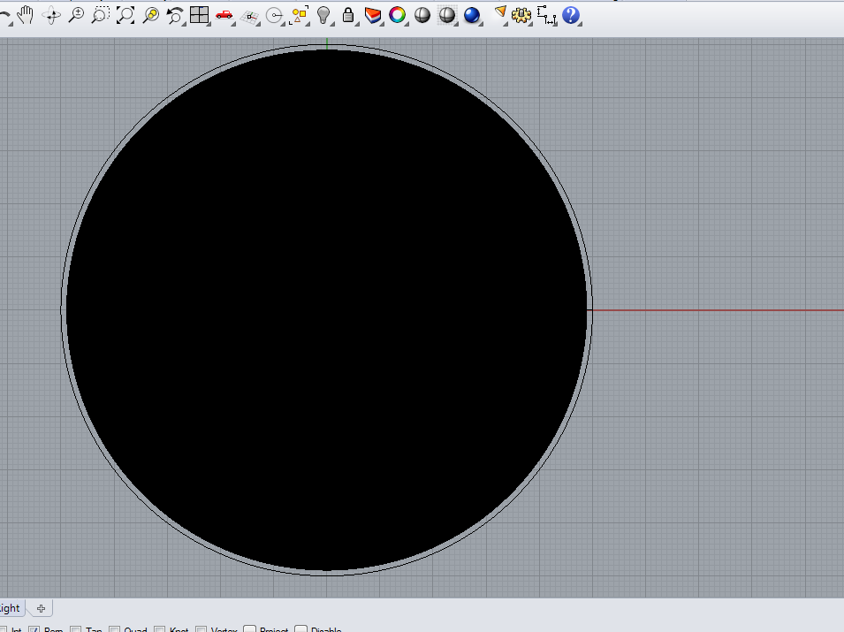Click the Set CPlane grid icon
Screen dimensions: 844x632
(249, 16)
